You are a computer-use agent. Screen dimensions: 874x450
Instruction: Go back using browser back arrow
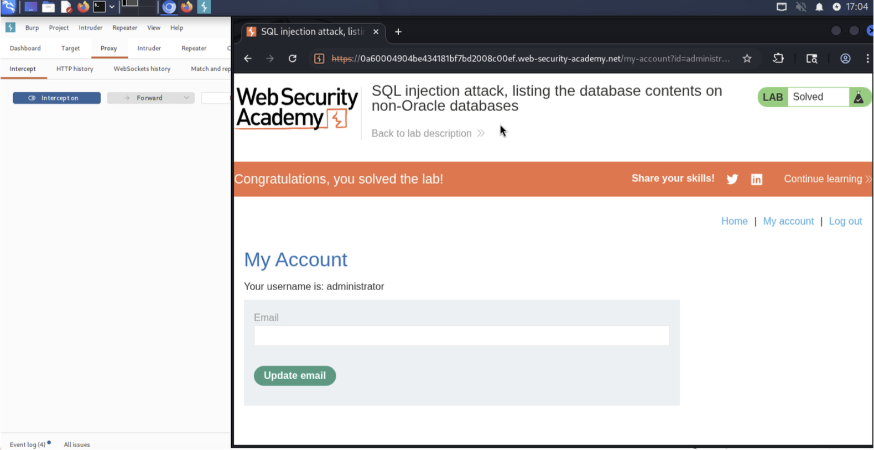pyautogui.click(x=248, y=59)
